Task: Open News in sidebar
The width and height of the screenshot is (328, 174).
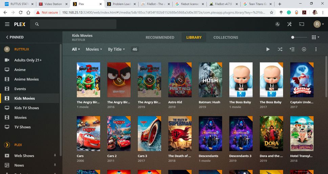Action: point(19,165)
